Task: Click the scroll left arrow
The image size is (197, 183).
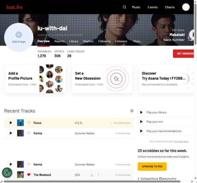Action: pyautogui.click(x=2, y=181)
